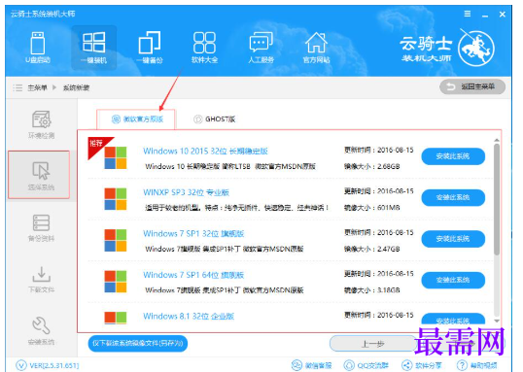Click the 镜像大小：601MB text
This screenshot has height=372, width=523.
[372, 208]
